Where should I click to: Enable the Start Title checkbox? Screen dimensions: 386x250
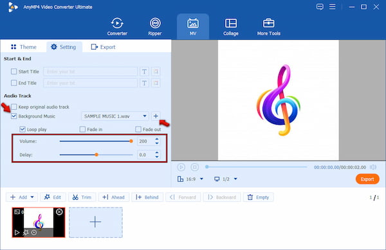click(x=14, y=71)
